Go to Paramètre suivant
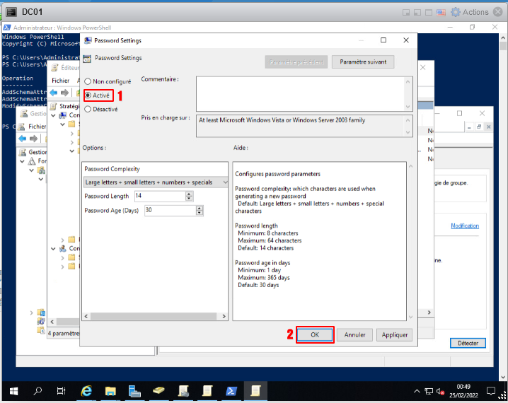Viewport: 508px width, 403px height. point(362,62)
